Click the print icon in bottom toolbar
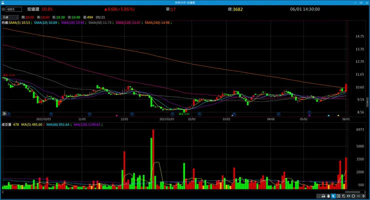 (323, 196)
